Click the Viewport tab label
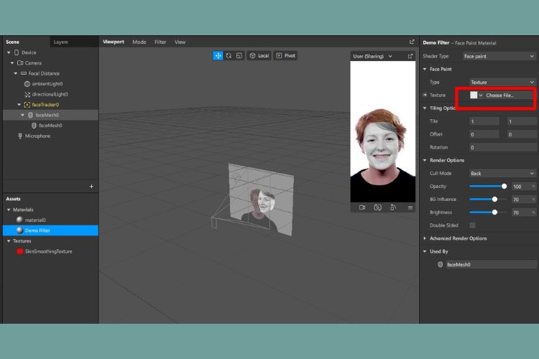This screenshot has height=359, width=539. (114, 42)
